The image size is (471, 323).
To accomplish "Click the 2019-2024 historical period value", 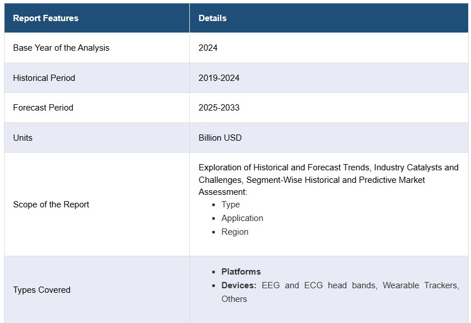I will [218, 78].
